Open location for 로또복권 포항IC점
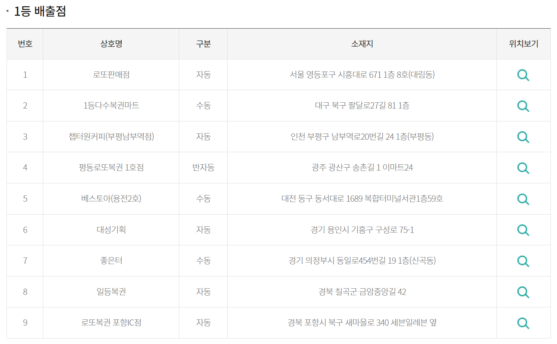Image resolution: width=557 pixels, height=344 pixels. click(x=523, y=323)
